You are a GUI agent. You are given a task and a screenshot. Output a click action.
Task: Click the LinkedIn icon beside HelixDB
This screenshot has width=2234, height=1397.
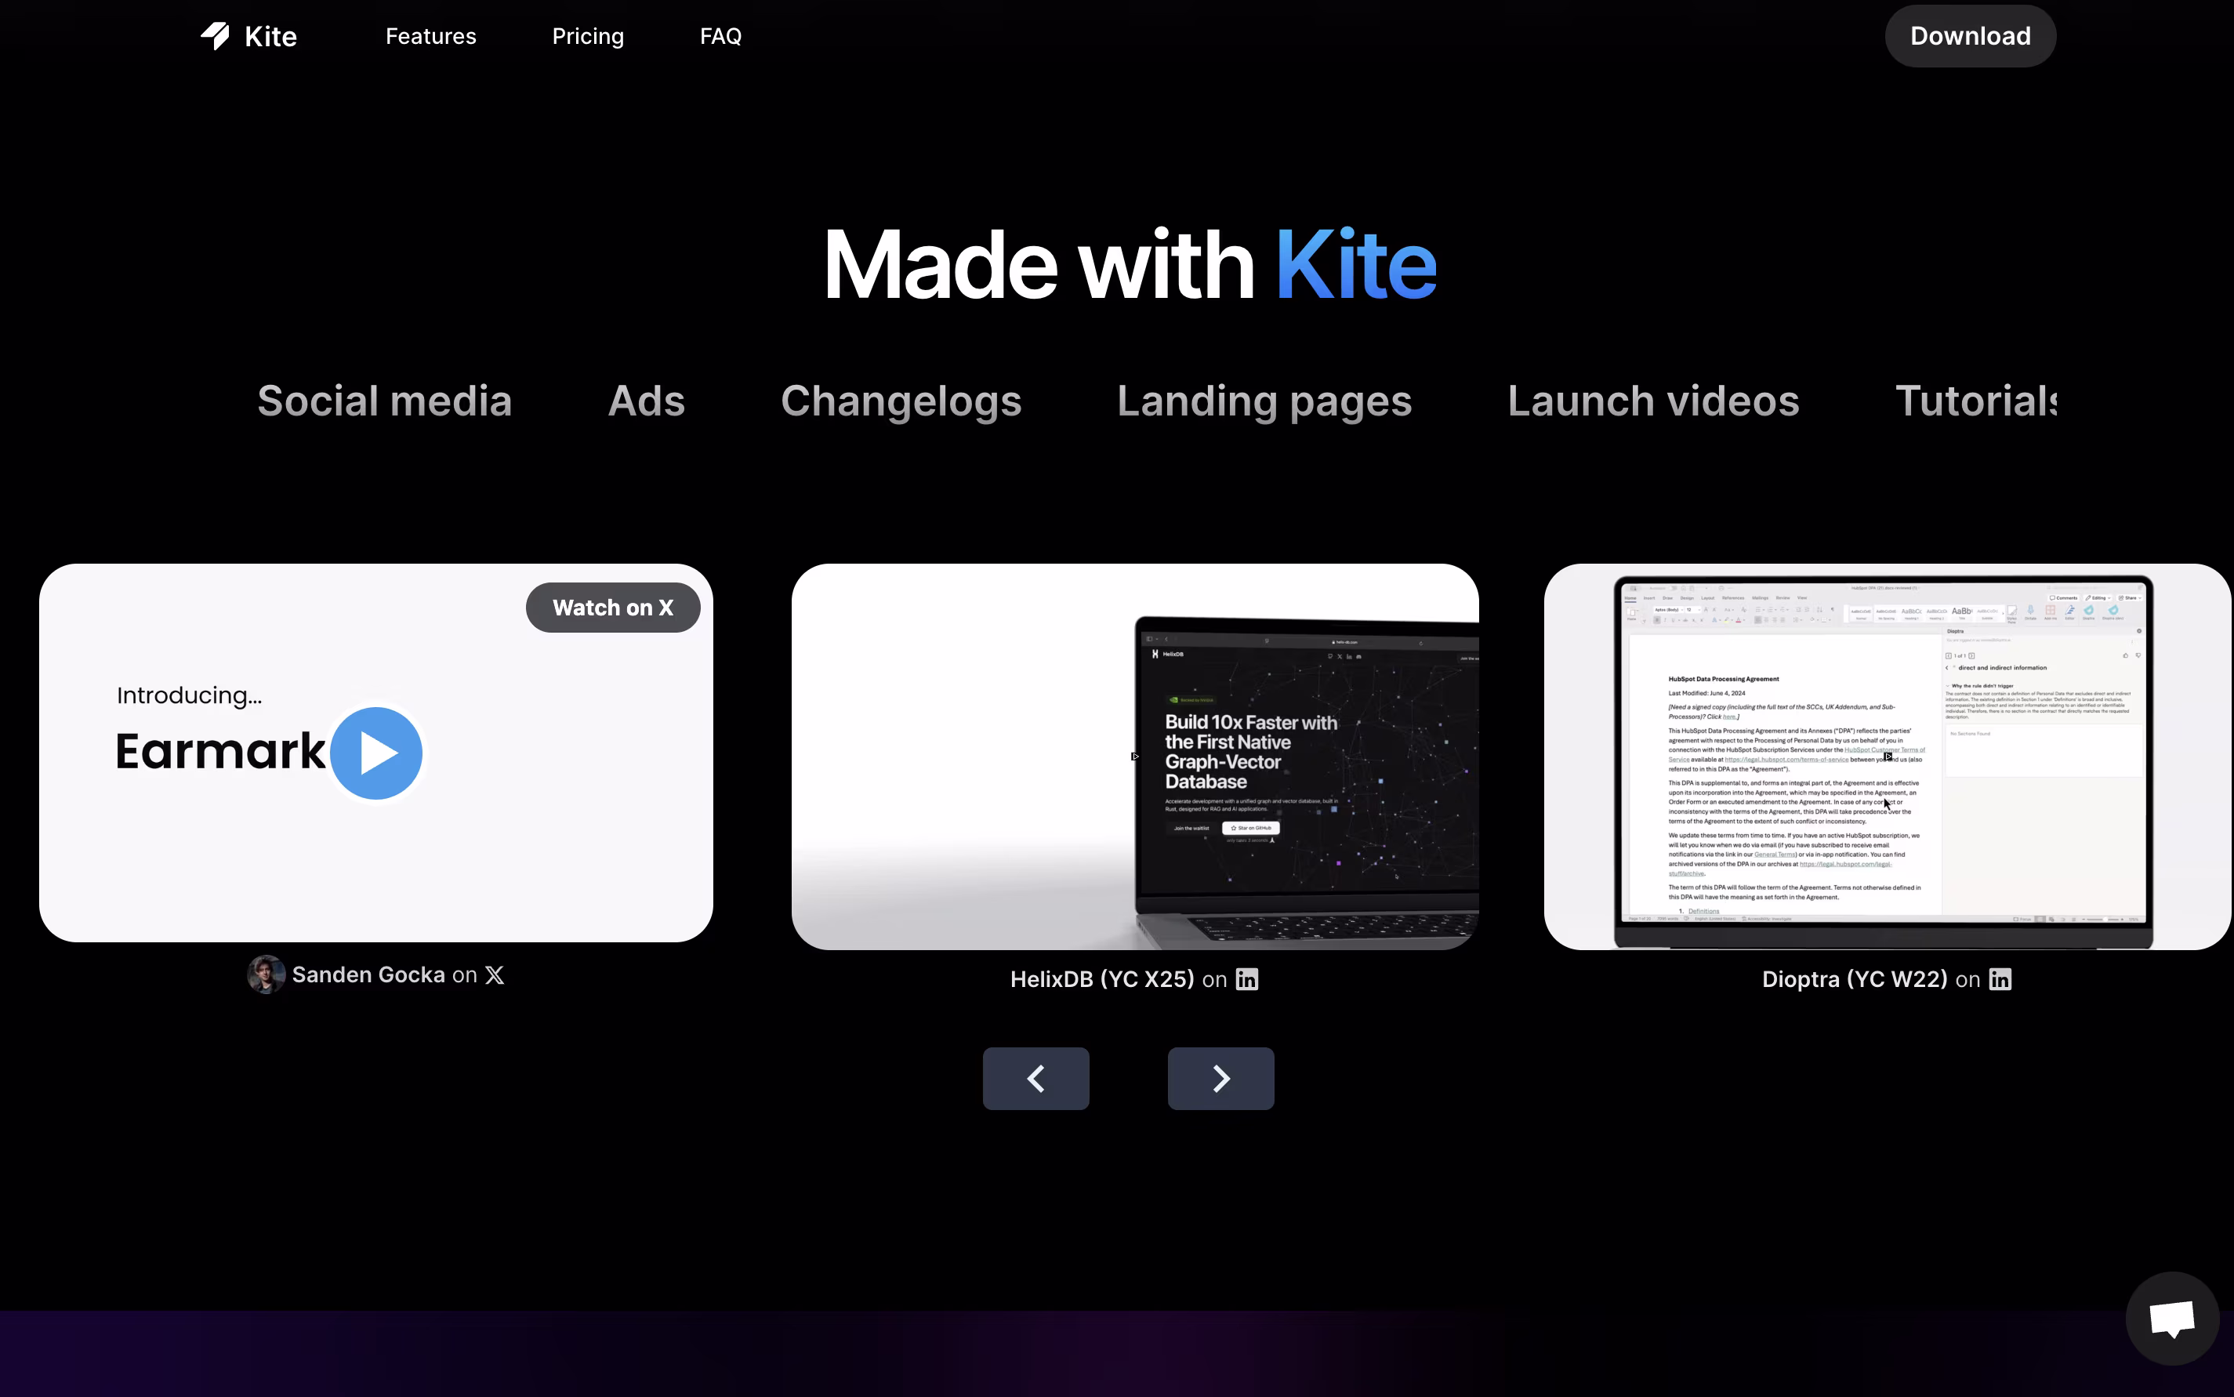[1246, 978]
